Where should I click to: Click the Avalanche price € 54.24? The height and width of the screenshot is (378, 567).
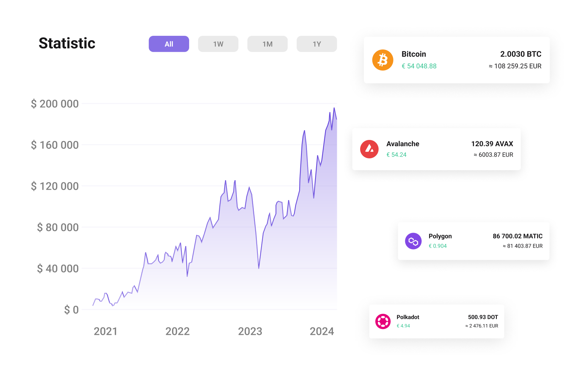point(397,155)
